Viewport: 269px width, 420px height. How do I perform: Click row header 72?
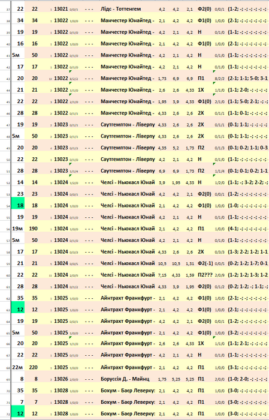click(8, 415)
